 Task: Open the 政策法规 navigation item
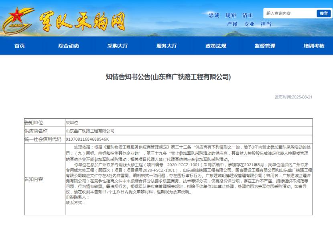tap(216, 46)
